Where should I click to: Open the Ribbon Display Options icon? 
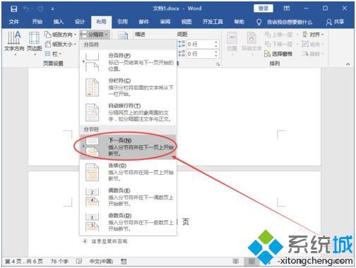click(287, 8)
